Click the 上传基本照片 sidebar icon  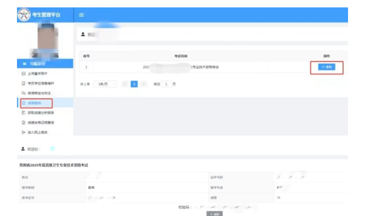23,74
